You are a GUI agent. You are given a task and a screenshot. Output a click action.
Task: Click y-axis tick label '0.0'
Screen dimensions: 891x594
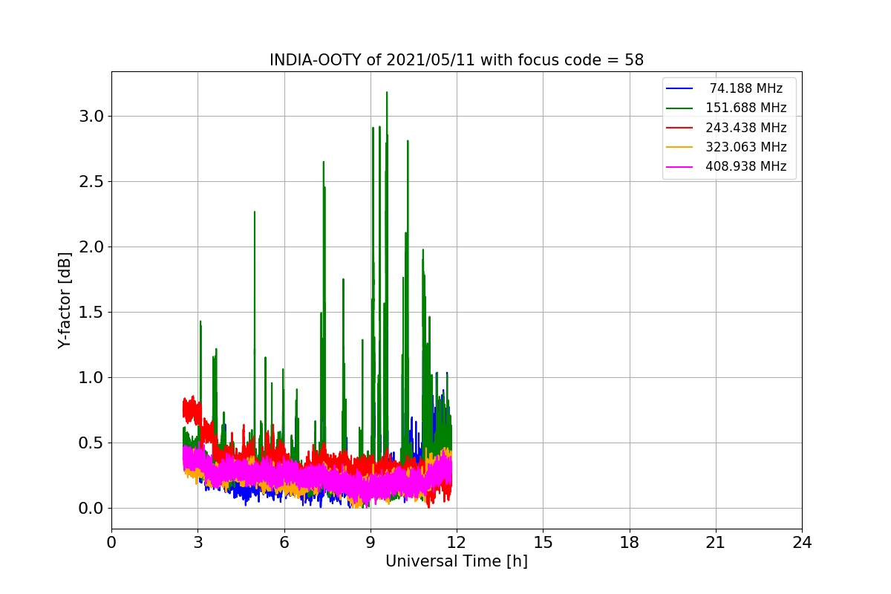[x=92, y=509]
